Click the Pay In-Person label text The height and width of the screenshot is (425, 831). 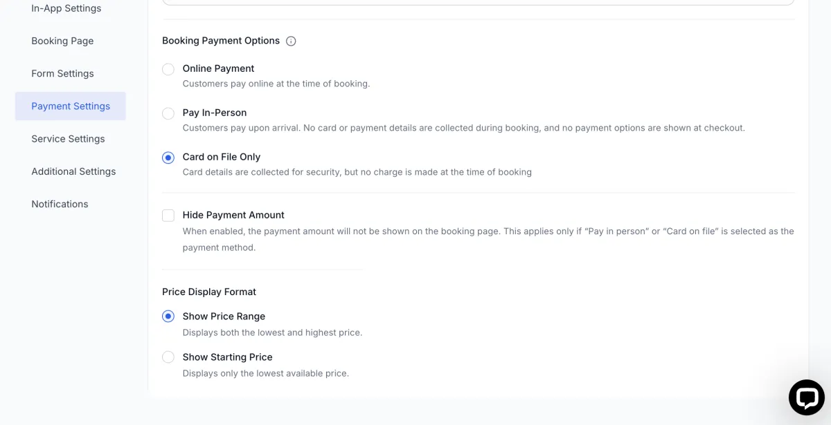tap(215, 113)
